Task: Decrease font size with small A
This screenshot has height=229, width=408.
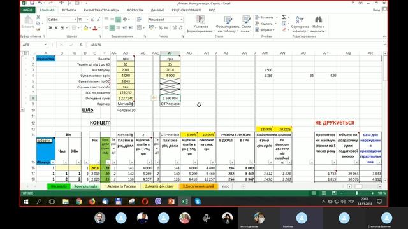Action: click(98, 20)
